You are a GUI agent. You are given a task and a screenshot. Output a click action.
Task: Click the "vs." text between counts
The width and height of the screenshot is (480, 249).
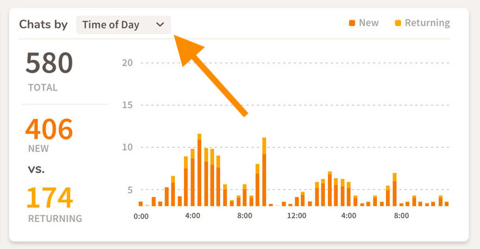36,169
